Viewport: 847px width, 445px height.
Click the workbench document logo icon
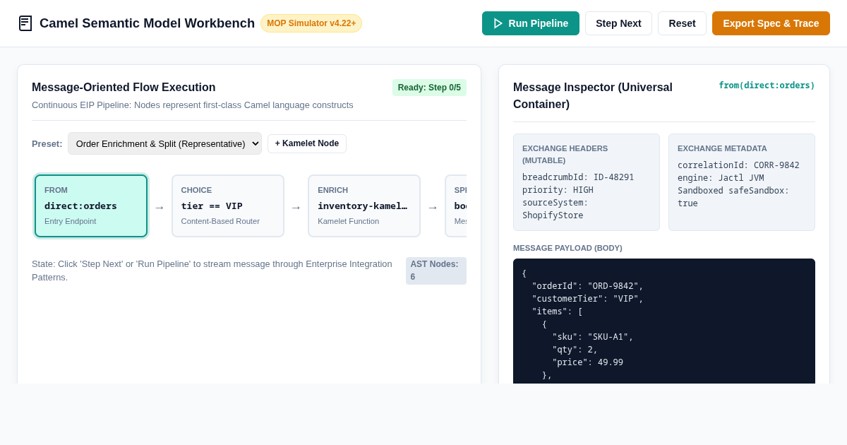click(x=25, y=23)
